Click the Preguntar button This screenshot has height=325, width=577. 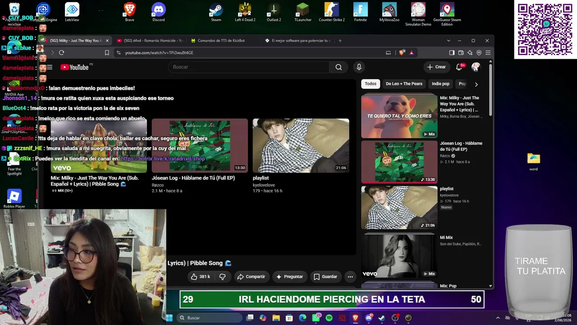point(289,277)
